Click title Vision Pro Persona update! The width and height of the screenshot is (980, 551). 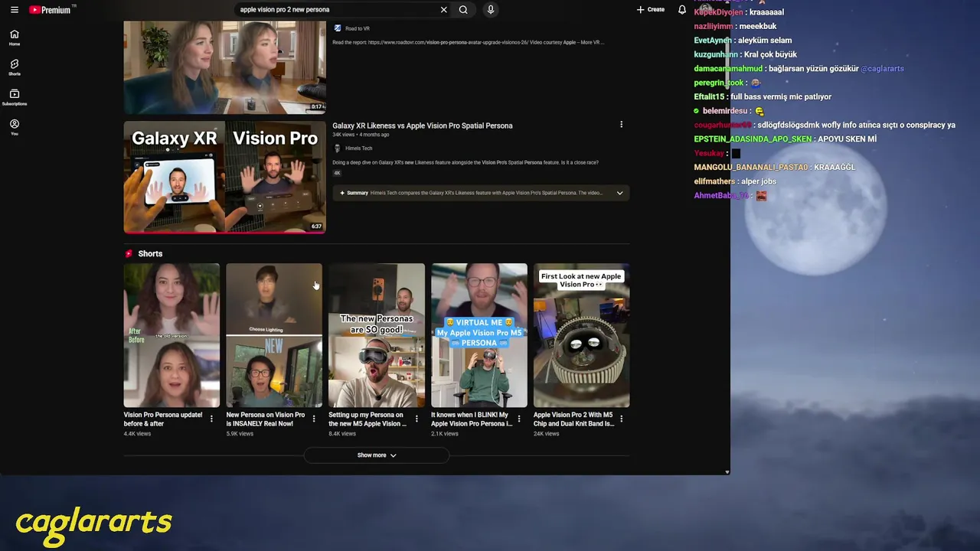(163, 419)
